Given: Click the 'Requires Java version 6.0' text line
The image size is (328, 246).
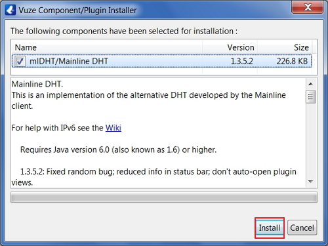Looking at the screenshot, I should coord(118,150).
